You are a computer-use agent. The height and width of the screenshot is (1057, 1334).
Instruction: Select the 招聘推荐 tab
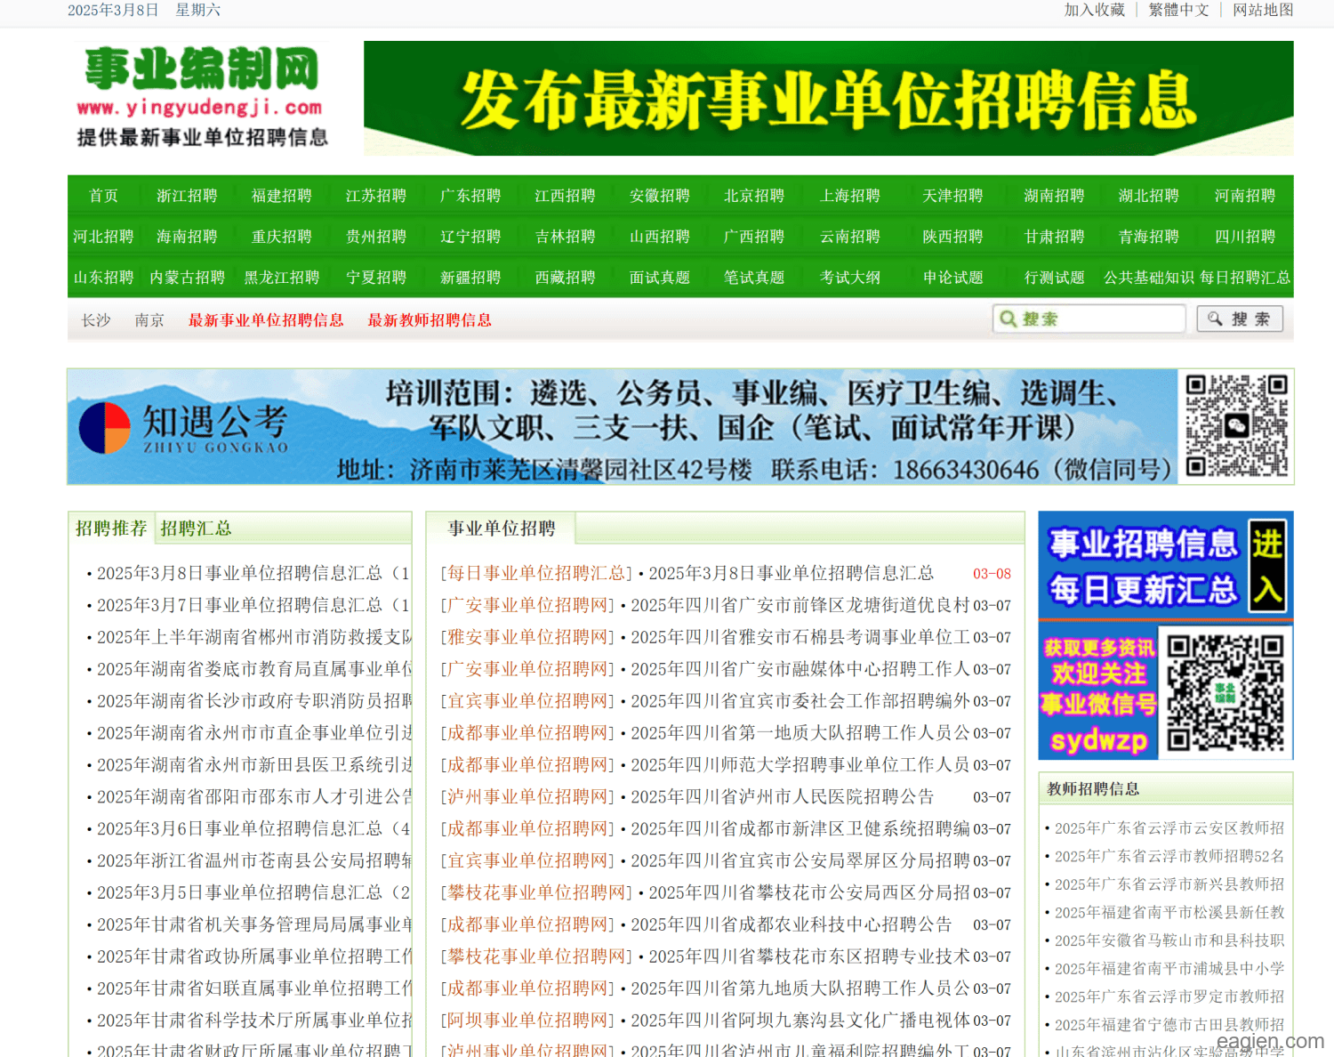pyautogui.click(x=111, y=528)
